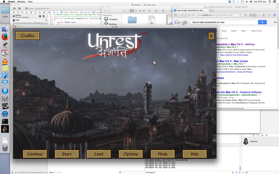279x174 pixels.
Task: Open the Xcode issue navigator warning icon
Action: [x=27, y=12]
